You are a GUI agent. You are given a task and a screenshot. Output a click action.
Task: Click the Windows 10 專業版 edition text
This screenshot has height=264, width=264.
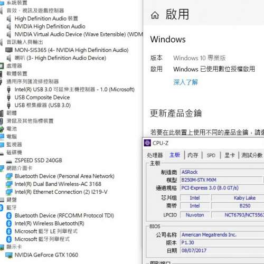[x=200, y=58]
